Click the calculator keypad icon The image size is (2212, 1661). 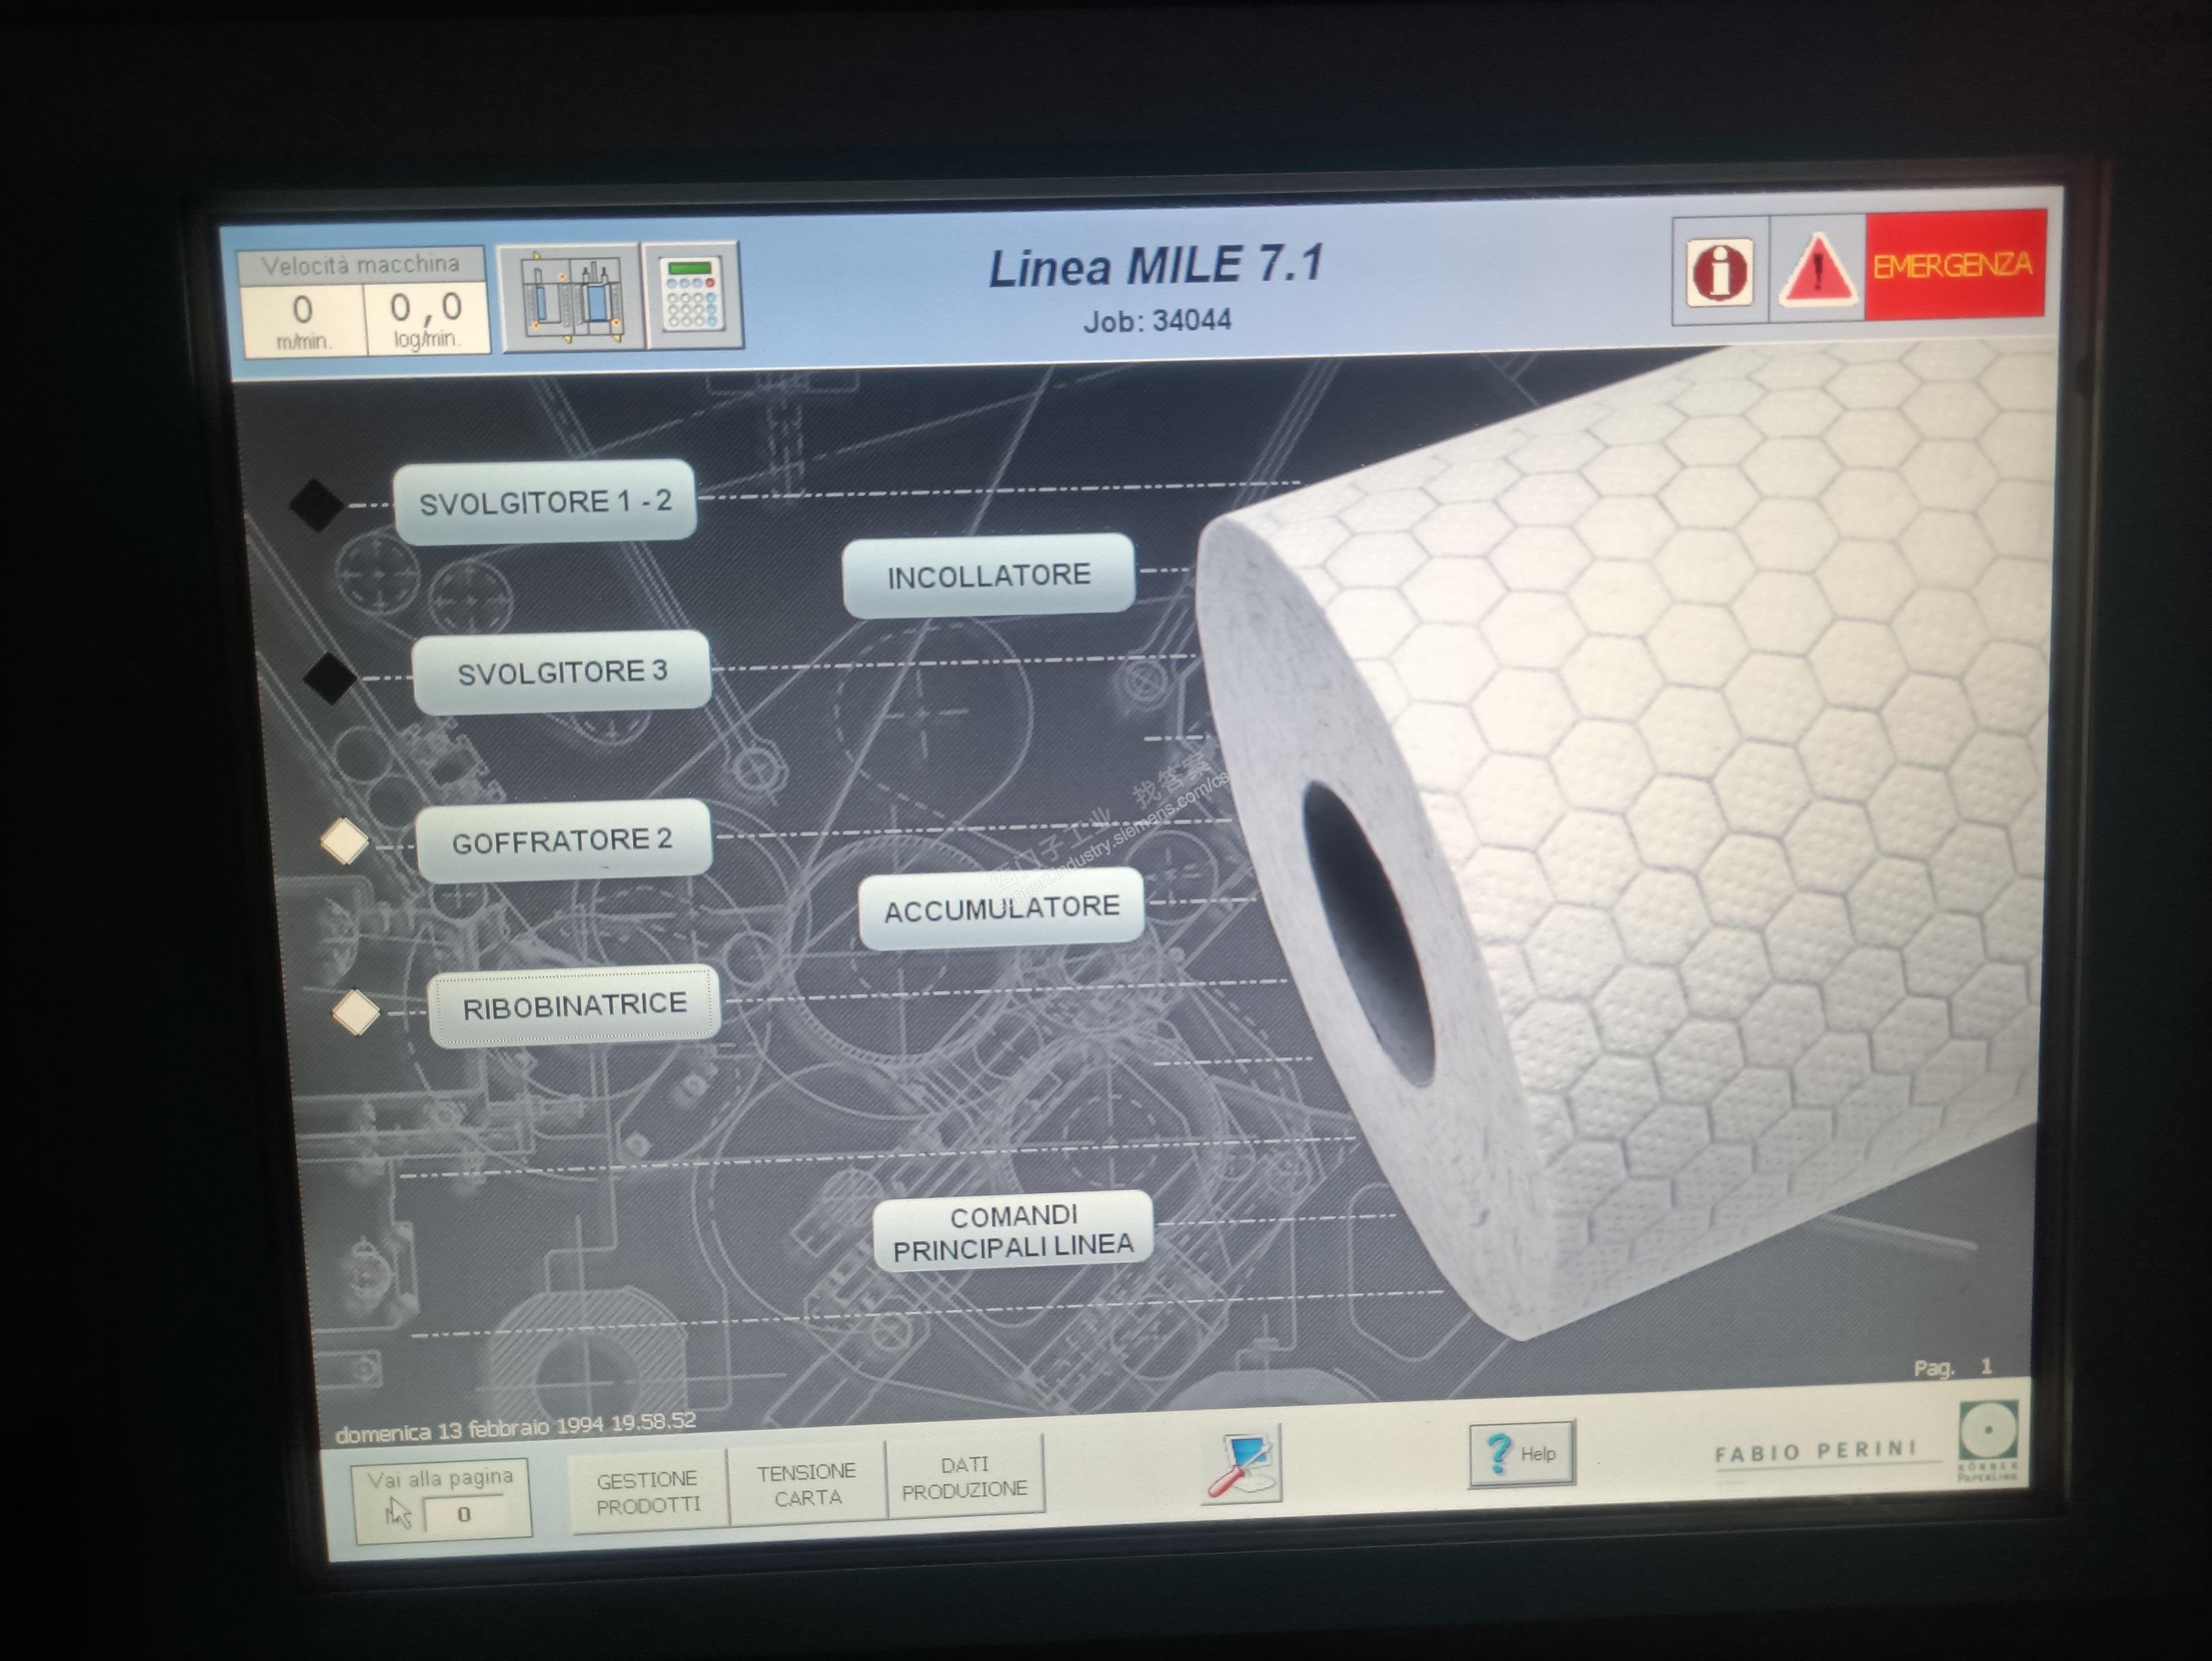(694, 295)
